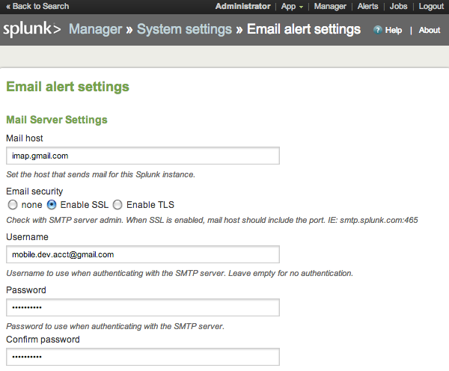The width and height of the screenshot is (449, 371).
Task: Navigate to System settings breadcrumb
Action: 184,29
